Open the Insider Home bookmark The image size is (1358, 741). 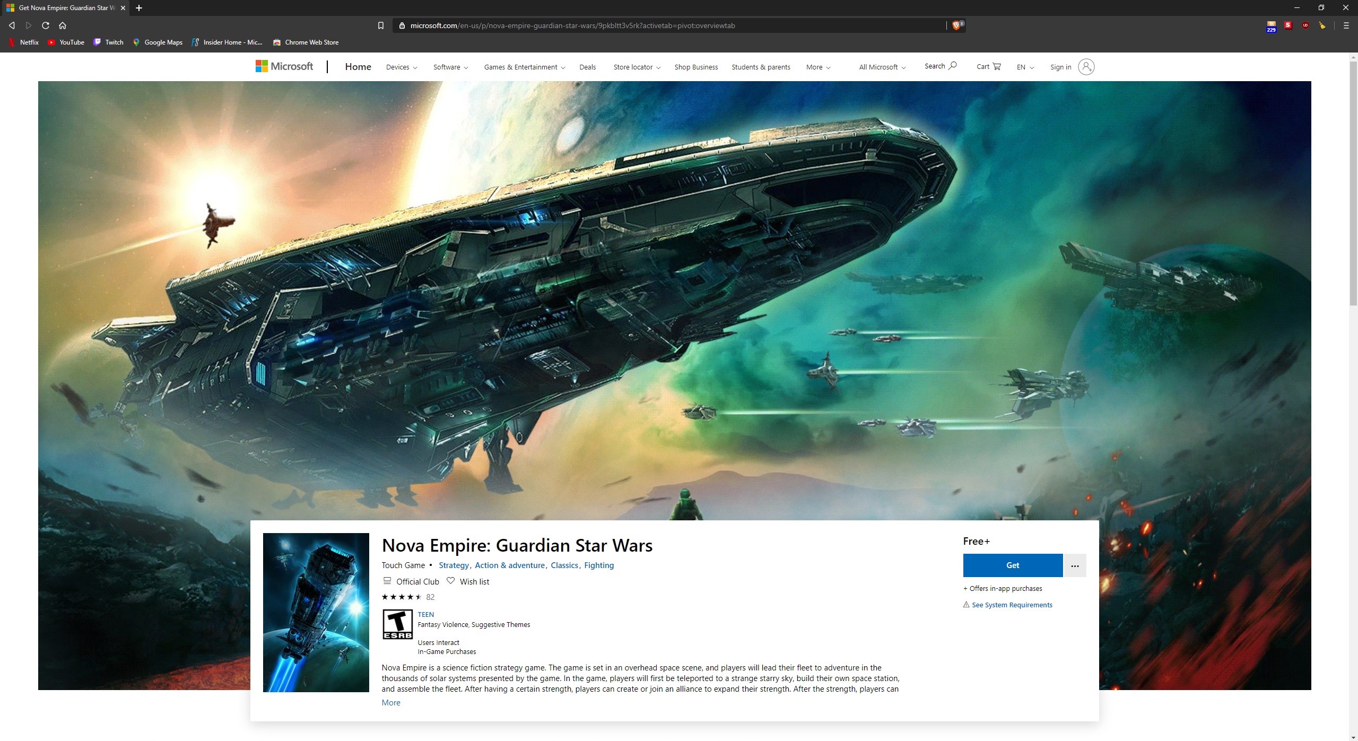click(x=227, y=42)
